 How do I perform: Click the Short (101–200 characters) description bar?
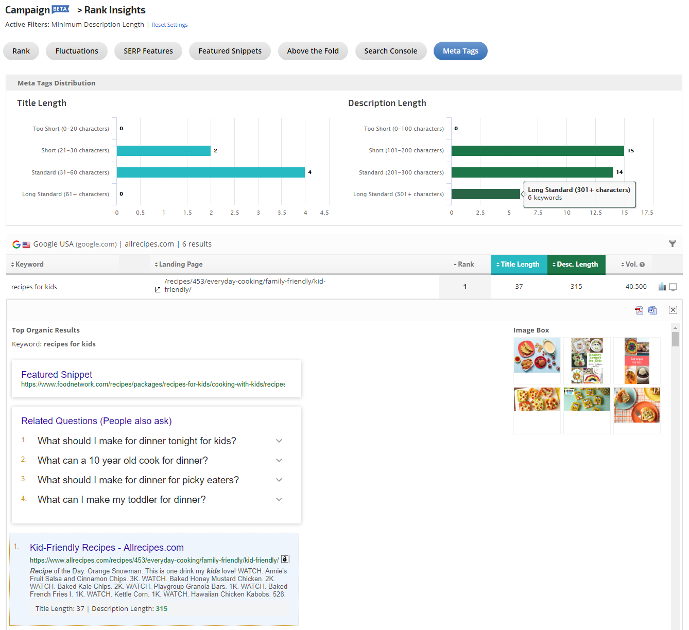538,151
